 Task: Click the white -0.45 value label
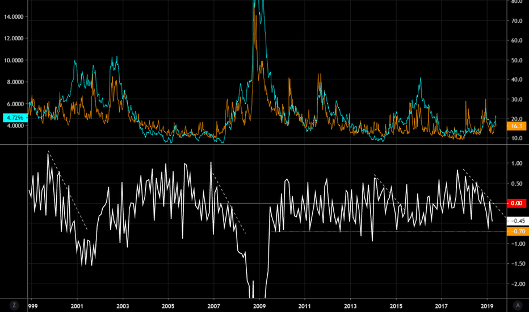click(x=518, y=221)
